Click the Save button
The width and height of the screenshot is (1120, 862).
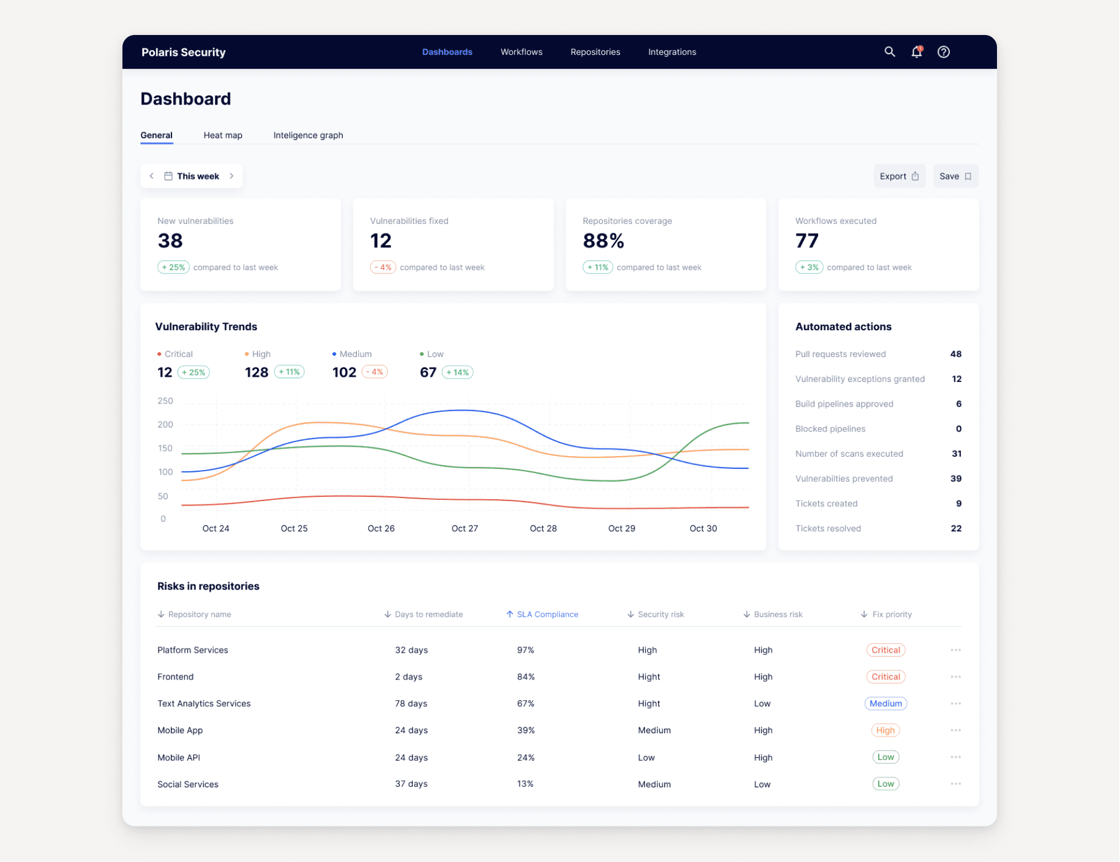point(956,176)
